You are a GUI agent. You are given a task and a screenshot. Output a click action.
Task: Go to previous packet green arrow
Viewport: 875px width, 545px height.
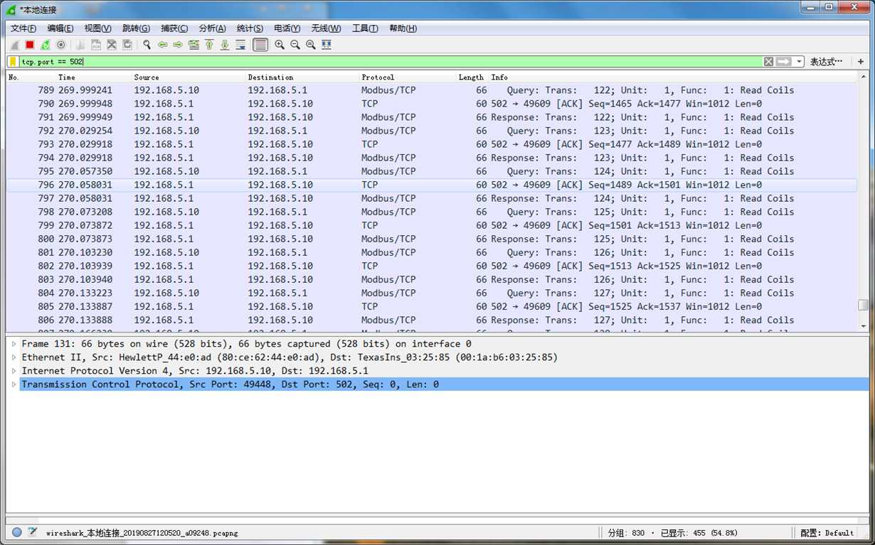[162, 45]
